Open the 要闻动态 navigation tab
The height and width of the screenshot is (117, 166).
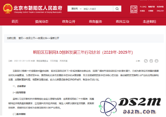pyautogui.click(x=42, y=22)
